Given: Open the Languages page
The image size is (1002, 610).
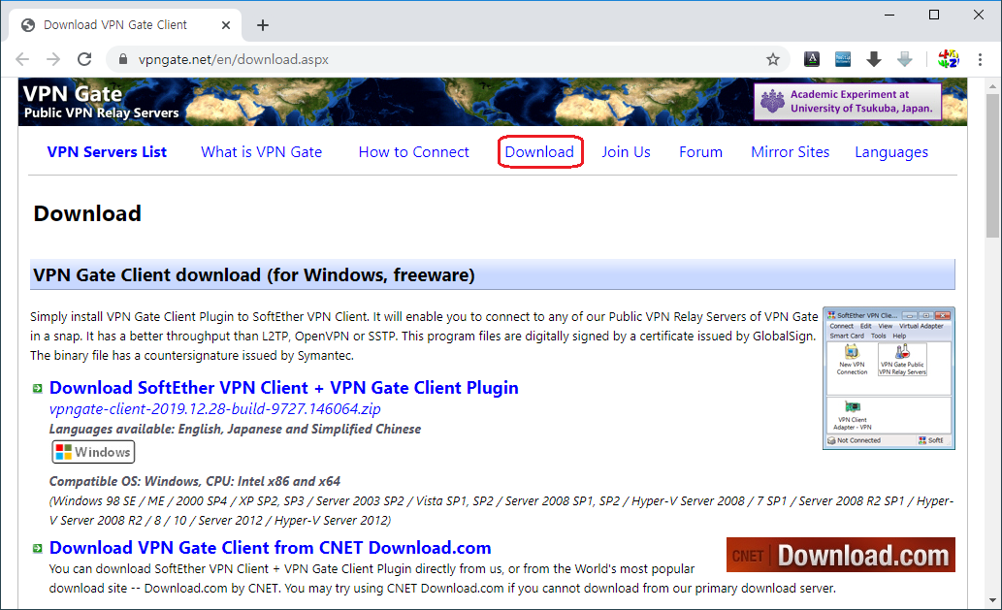Looking at the screenshot, I should point(891,152).
